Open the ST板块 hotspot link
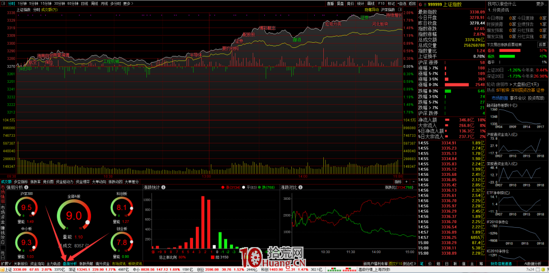549x273 pixels. tap(503, 90)
